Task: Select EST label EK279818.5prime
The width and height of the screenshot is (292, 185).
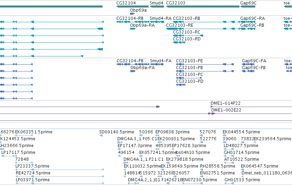Action: [185, 159]
